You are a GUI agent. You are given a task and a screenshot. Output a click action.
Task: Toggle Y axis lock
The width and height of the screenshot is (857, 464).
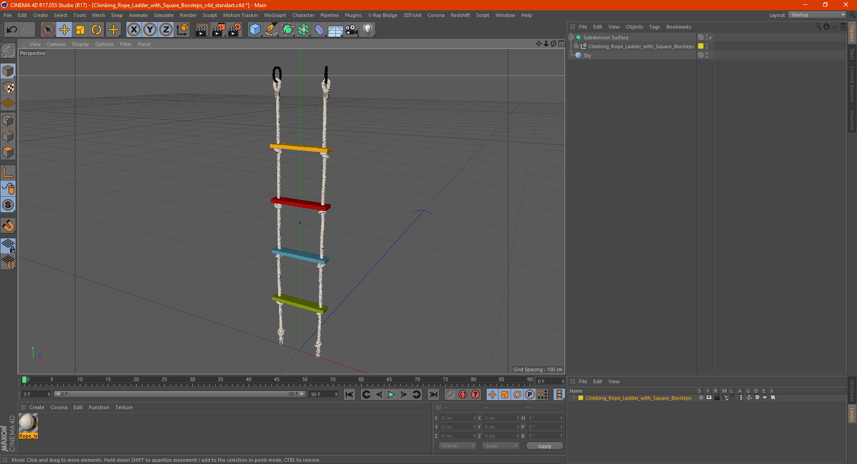pos(150,30)
